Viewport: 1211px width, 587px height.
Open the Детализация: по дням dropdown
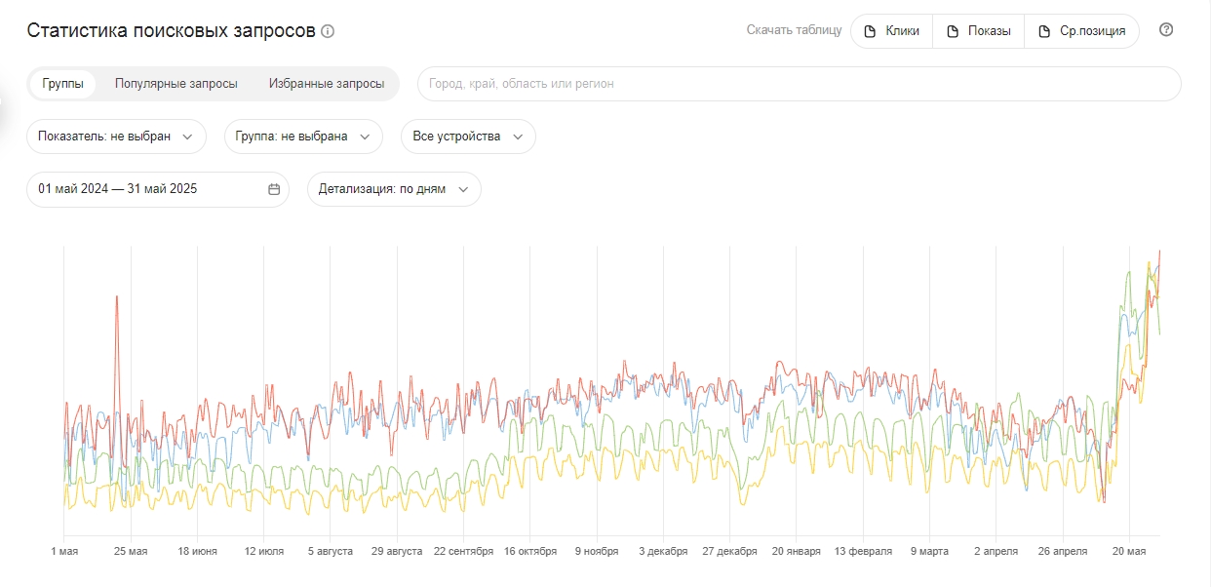click(x=394, y=189)
